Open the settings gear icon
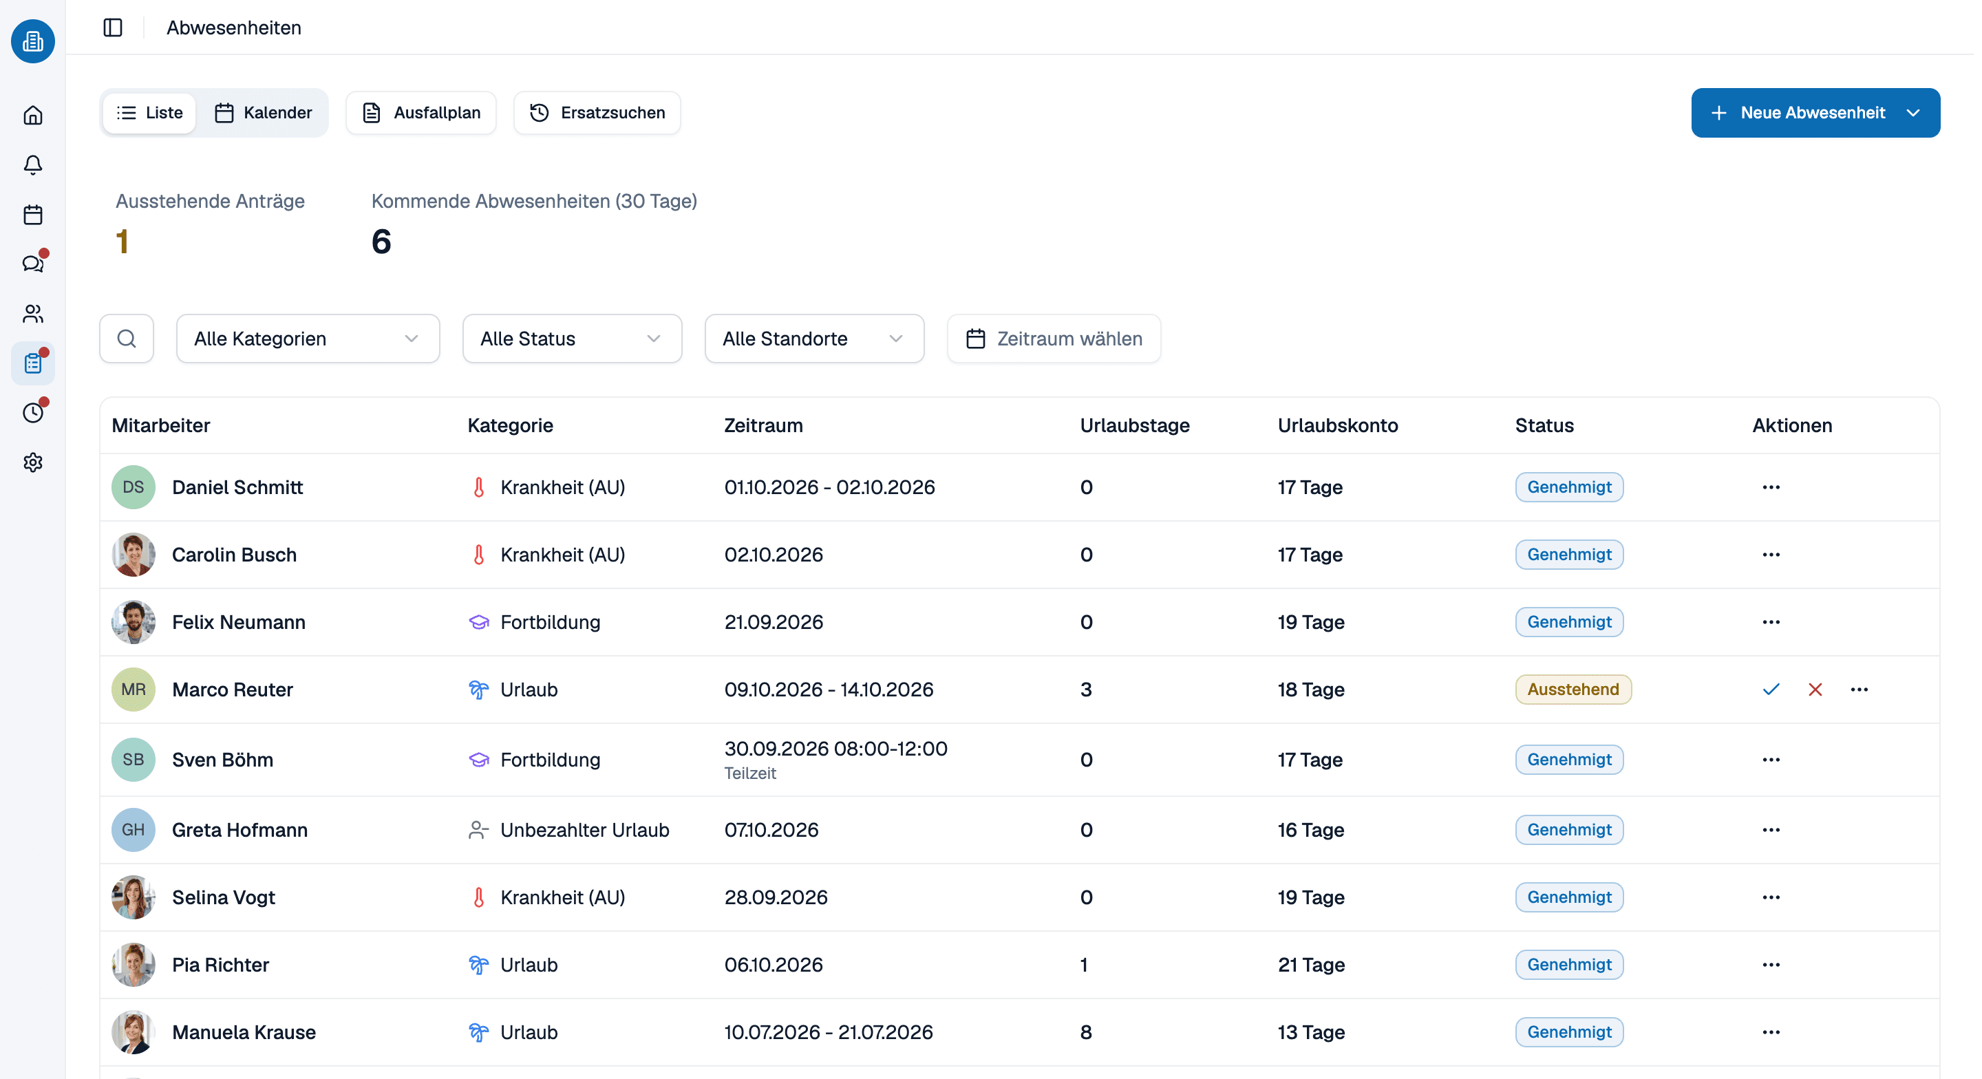This screenshot has height=1079, width=1982. tap(33, 462)
